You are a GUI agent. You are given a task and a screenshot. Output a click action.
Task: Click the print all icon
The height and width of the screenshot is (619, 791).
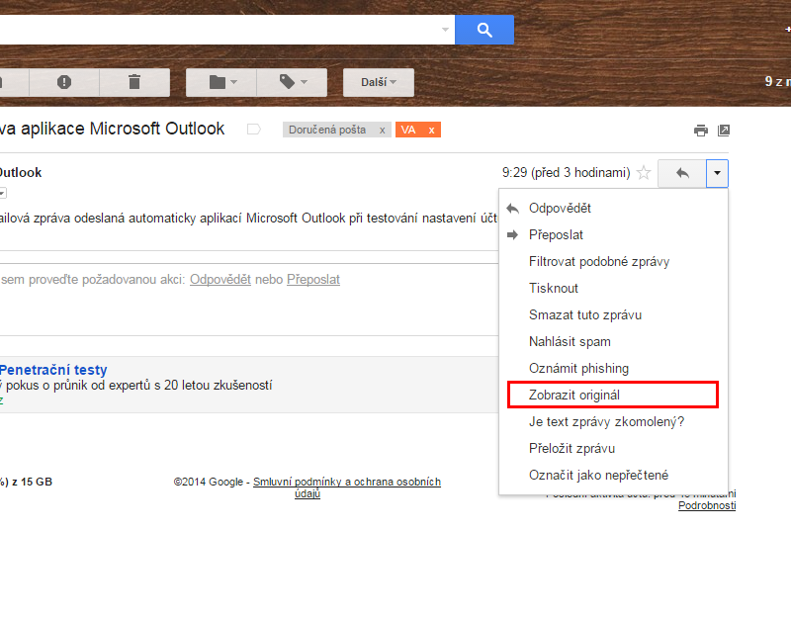[x=701, y=130]
